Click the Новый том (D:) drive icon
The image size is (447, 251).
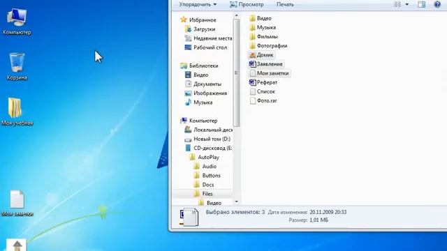tap(188, 139)
